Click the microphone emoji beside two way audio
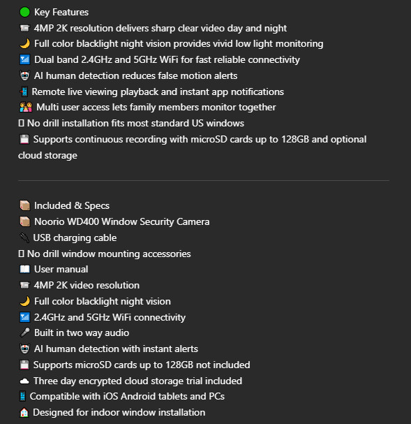The width and height of the screenshot is (411, 424). (x=24, y=333)
